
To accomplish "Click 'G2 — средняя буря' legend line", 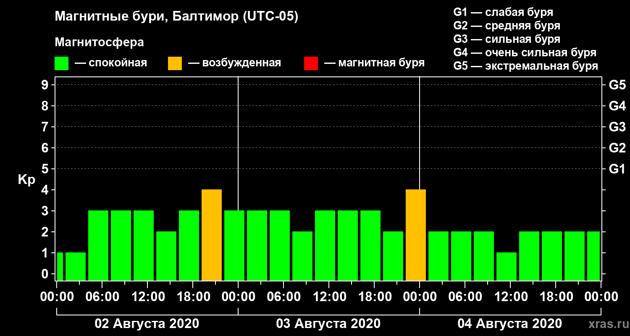I will point(507,26).
